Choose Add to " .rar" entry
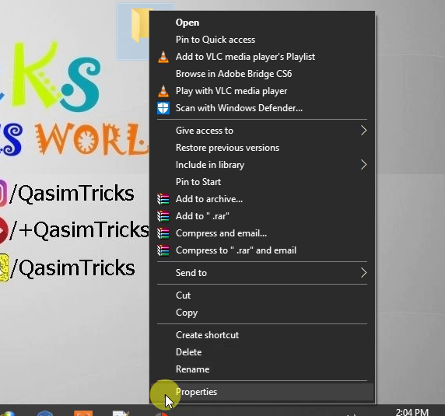 coord(262,216)
